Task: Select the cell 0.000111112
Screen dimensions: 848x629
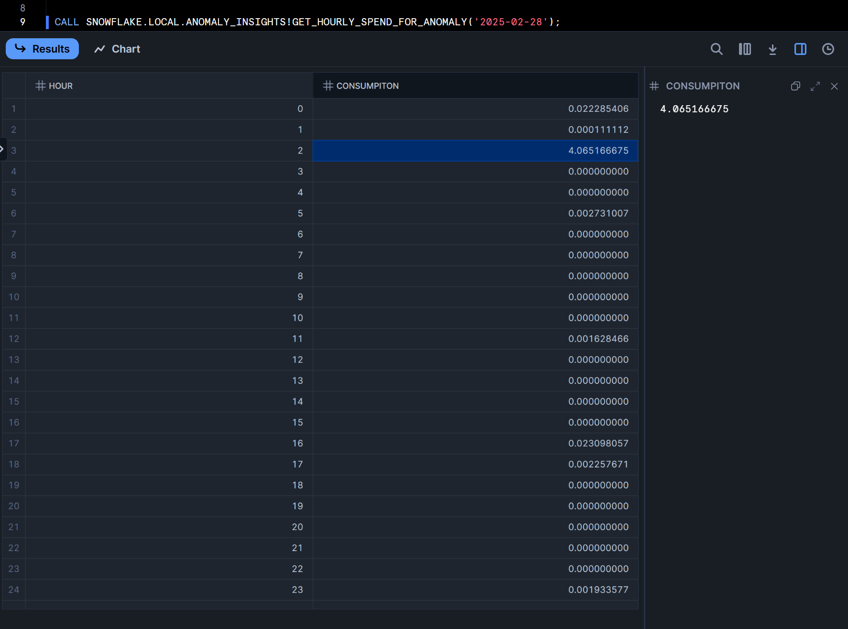Action: (x=475, y=130)
